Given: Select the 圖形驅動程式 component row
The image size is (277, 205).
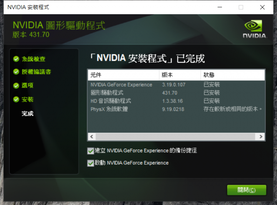Looking at the screenshot, I should coord(176,93).
